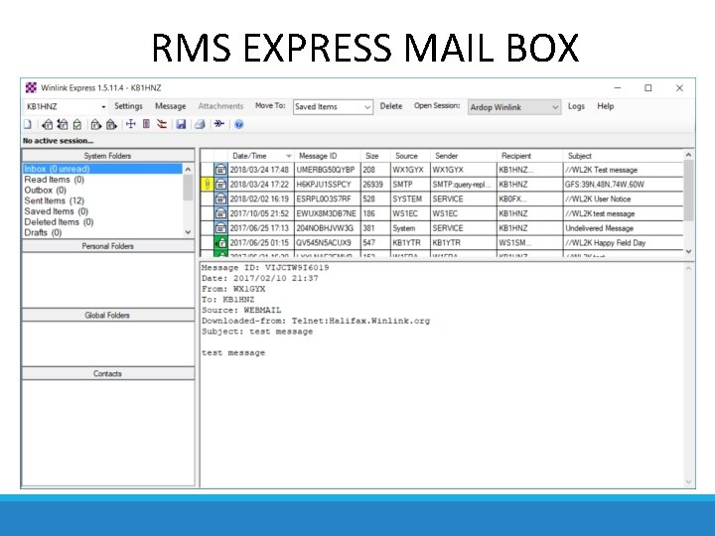Click message preview pane scroll down arrow
Image resolution: width=715 pixels, height=536 pixels.
point(688,481)
